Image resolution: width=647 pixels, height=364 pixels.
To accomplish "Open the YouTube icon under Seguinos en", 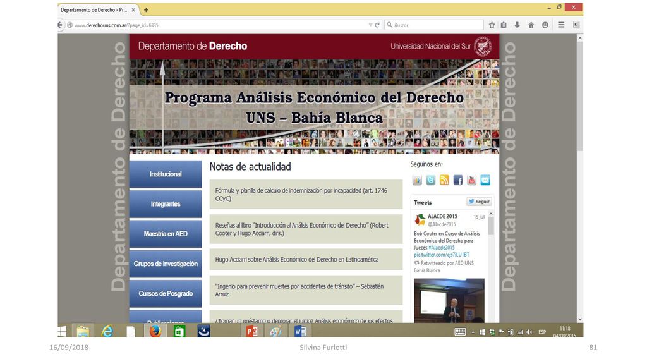I will (471, 180).
